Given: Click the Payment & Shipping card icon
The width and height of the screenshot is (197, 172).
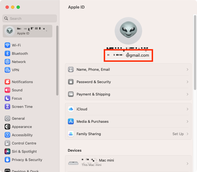Looking at the screenshot, I should click(71, 94).
